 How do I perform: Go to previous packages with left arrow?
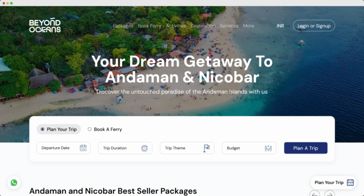(315, 195)
